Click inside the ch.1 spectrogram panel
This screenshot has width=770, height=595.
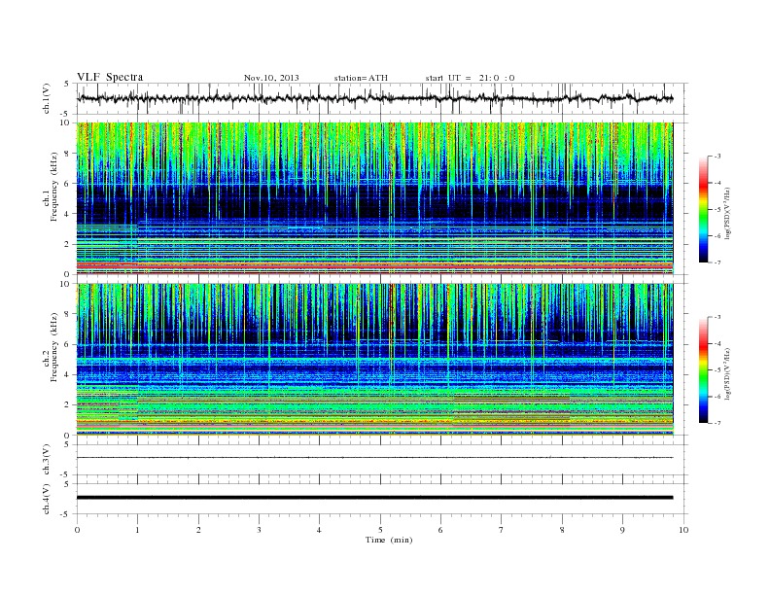pyautogui.click(x=374, y=198)
